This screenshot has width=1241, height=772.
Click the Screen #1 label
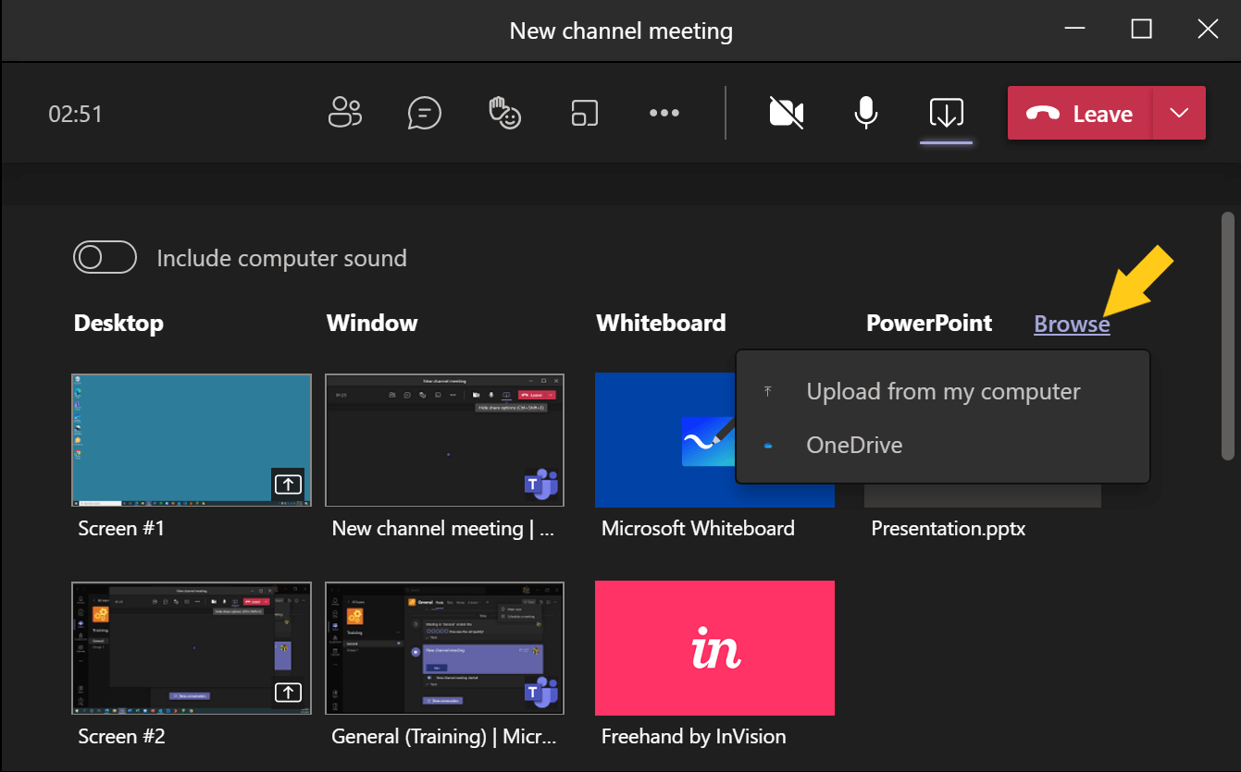121,529
